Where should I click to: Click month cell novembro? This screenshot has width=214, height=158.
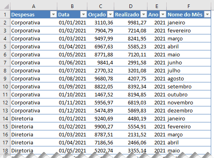tap(189, 102)
